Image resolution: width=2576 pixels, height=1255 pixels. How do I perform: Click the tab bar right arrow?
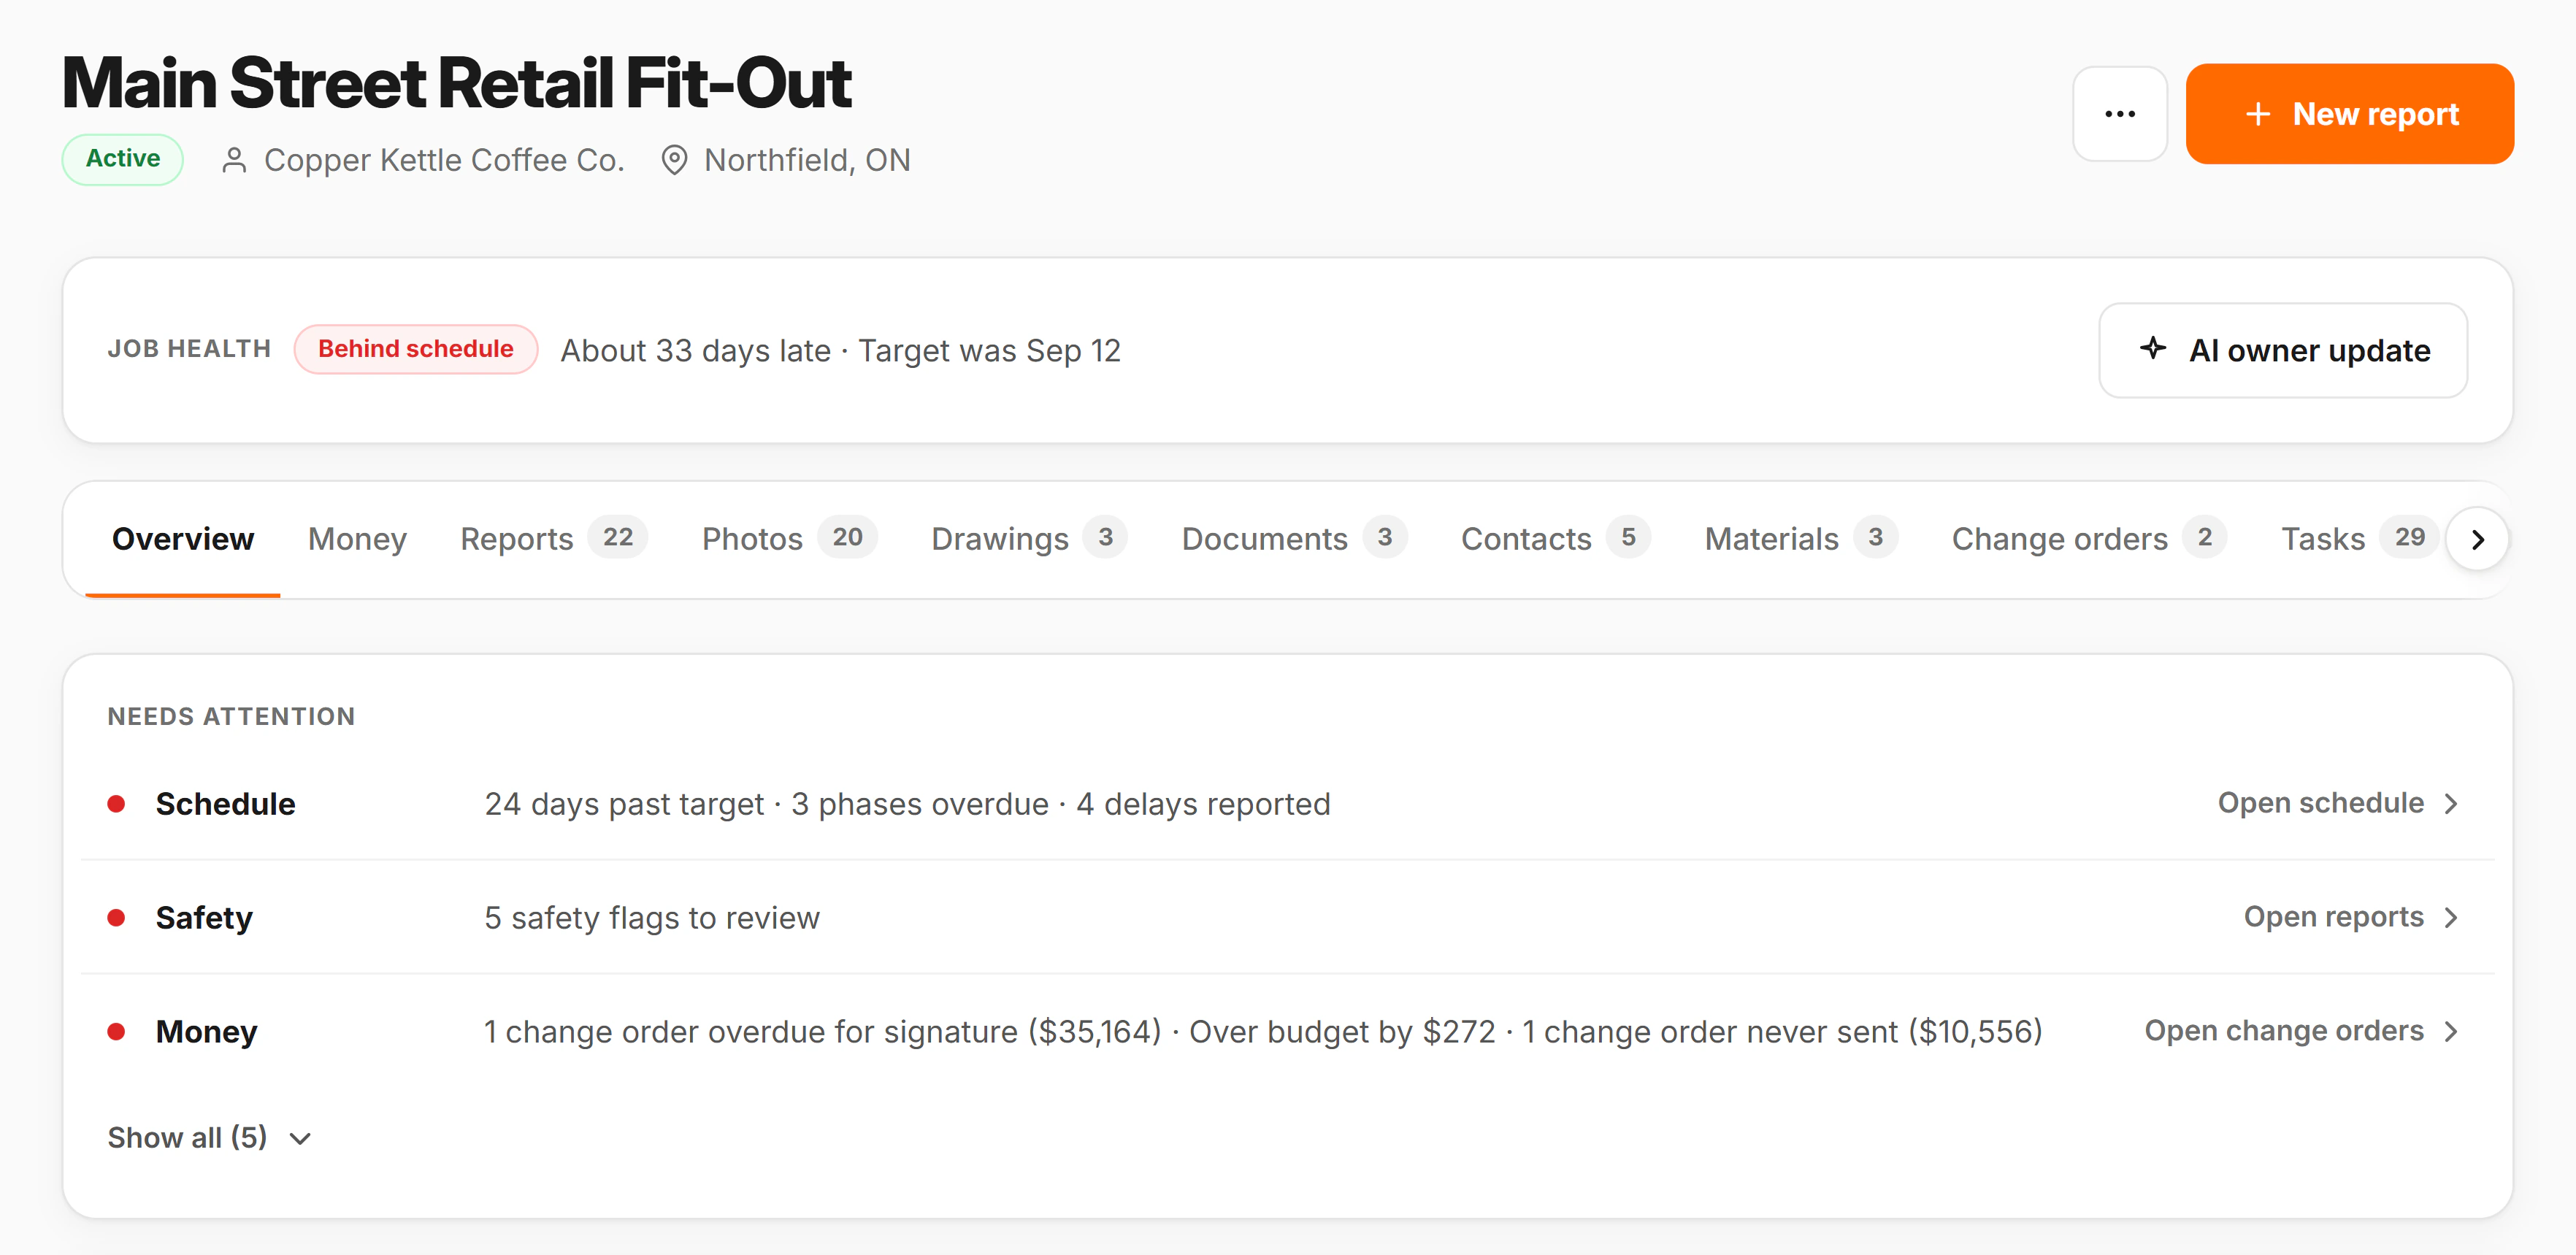[x=2477, y=540]
